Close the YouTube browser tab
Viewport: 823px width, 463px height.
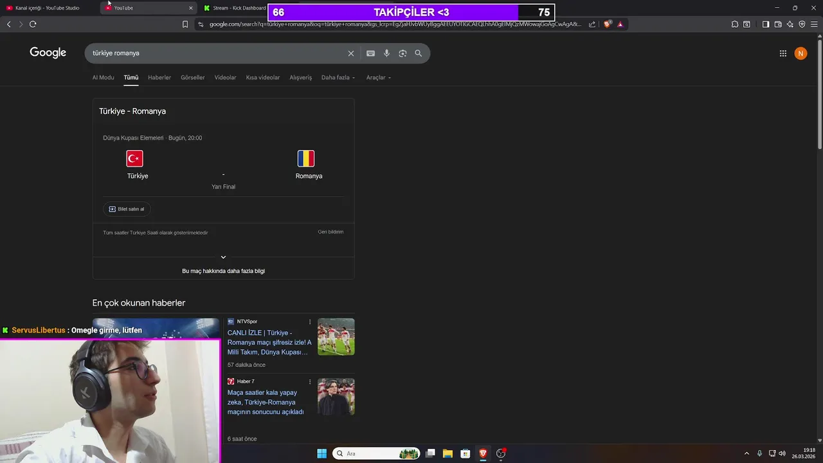(191, 8)
